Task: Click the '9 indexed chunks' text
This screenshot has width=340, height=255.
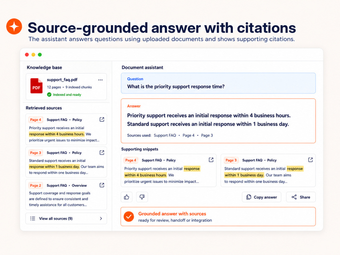Action: [x=79, y=87]
